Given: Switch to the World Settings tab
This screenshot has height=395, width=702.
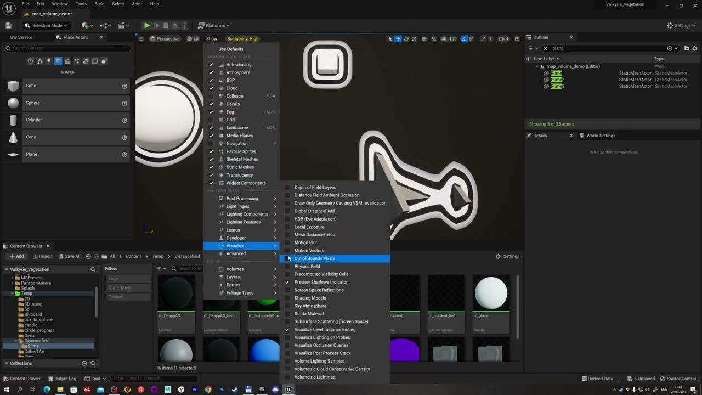Looking at the screenshot, I should point(601,136).
